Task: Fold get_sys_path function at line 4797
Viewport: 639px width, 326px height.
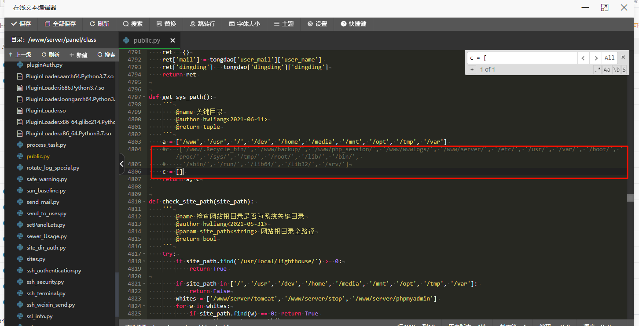Action: click(145, 97)
